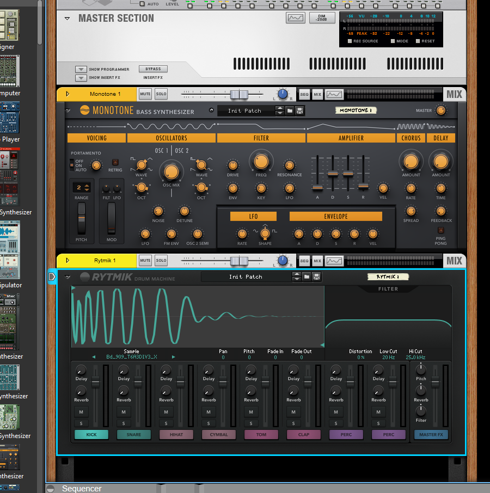Collapse the Master Section with its triangle
This screenshot has height=493, width=490.
[x=67, y=19]
